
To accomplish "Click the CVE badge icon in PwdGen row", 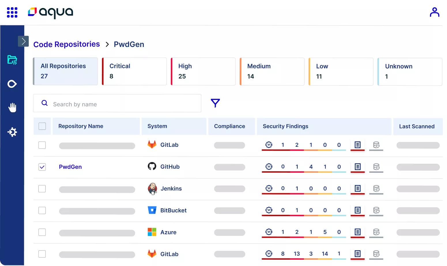I will [269, 167].
